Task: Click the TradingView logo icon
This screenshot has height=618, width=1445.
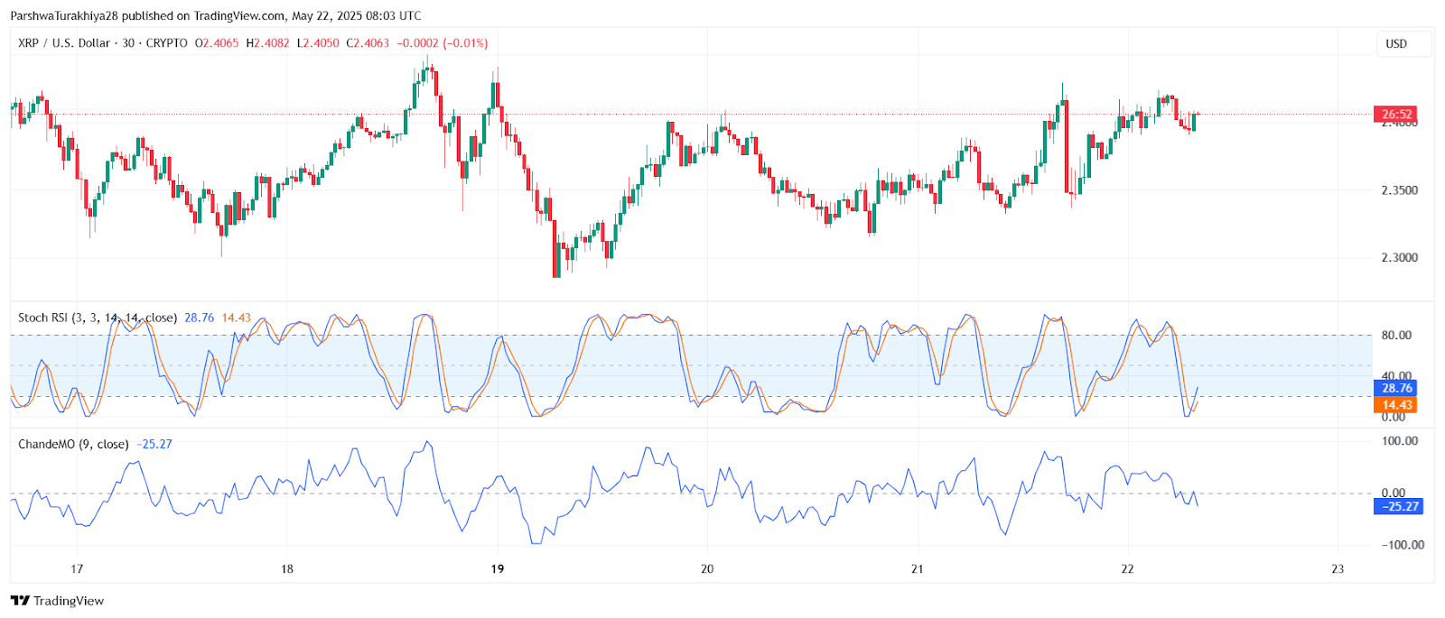Action: (x=20, y=601)
